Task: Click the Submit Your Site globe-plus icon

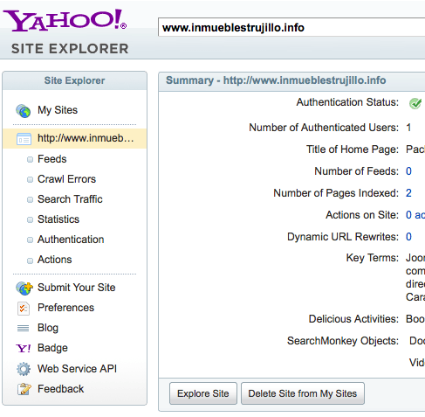Action: [24, 288]
